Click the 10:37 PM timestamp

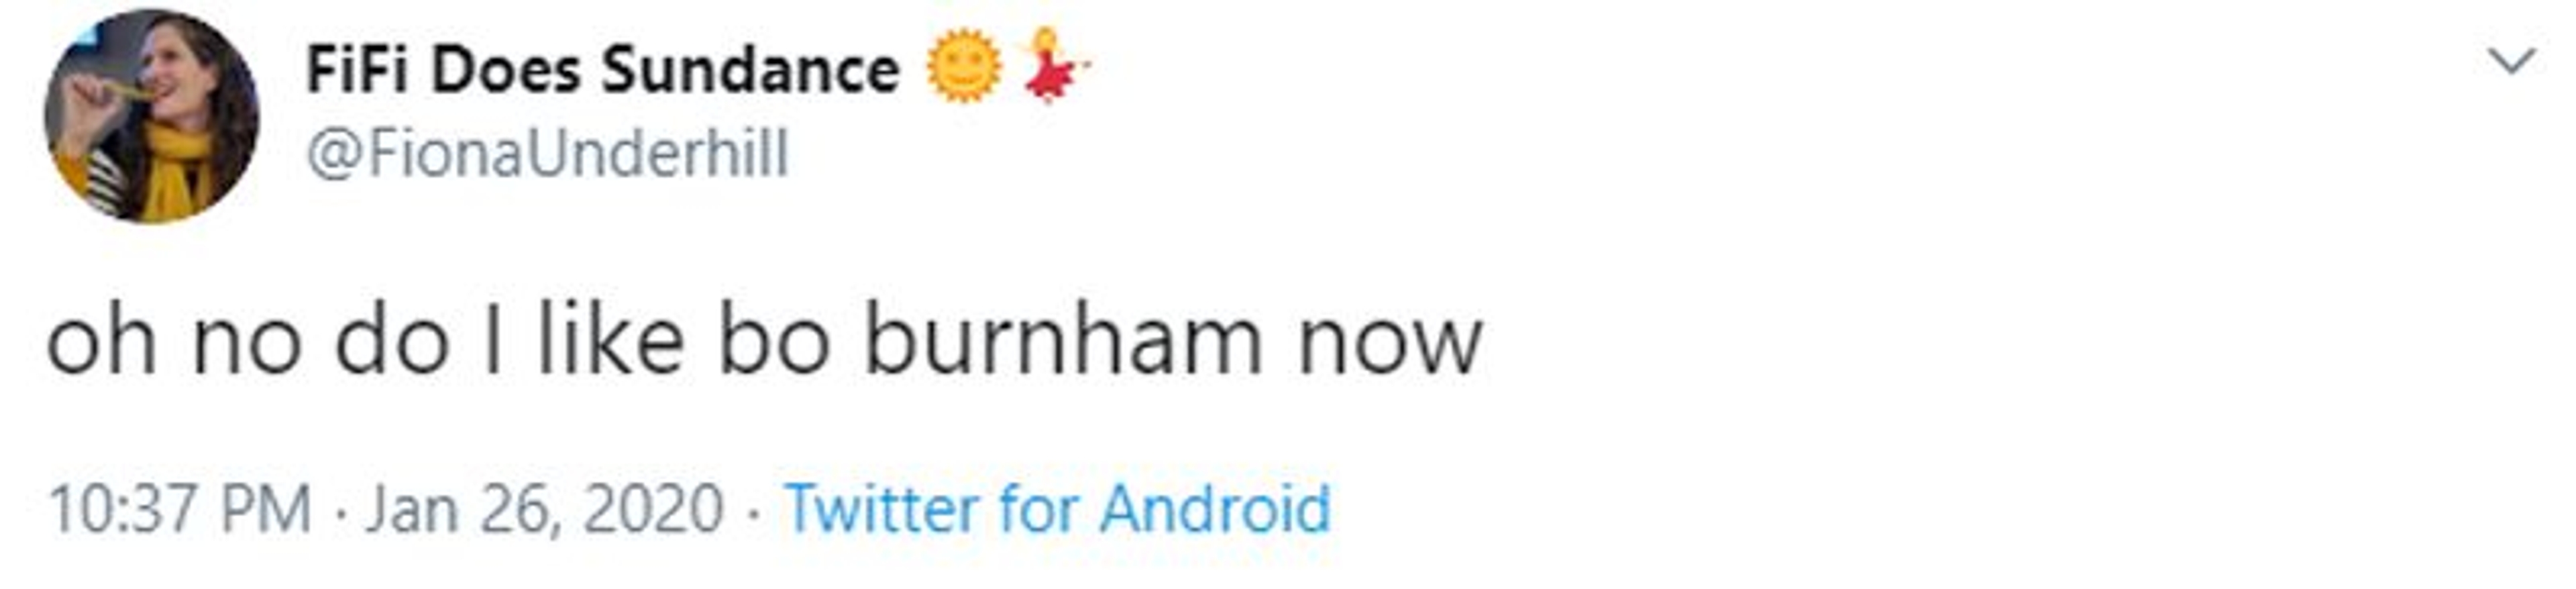[180, 508]
